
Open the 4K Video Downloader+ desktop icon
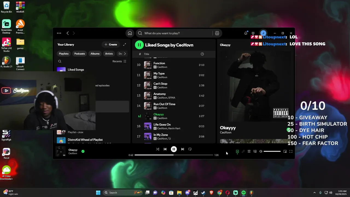tap(7, 173)
